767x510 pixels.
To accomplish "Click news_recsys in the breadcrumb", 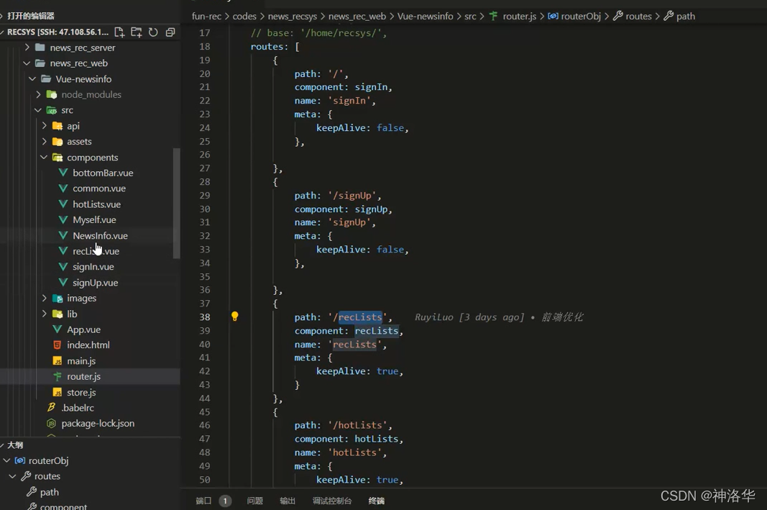I will (x=293, y=16).
